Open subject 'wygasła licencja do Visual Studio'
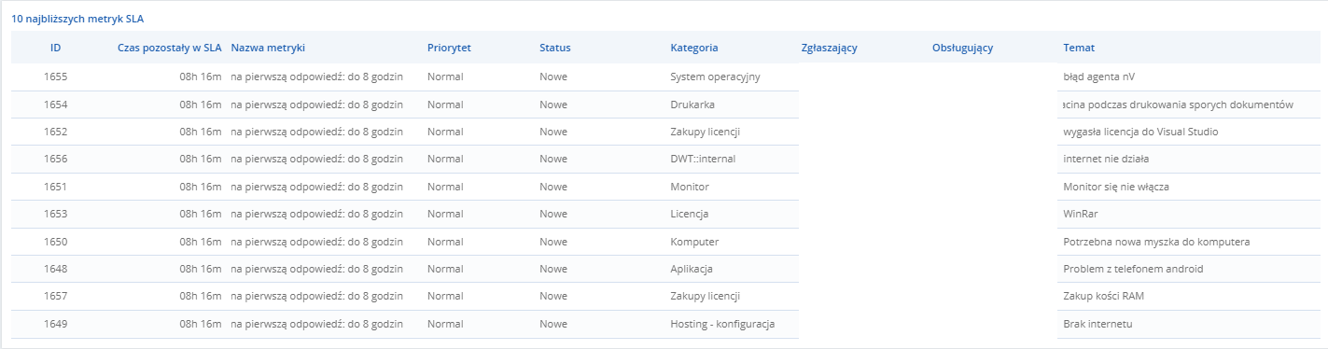Screen dimensions: 1328x349 [x=1140, y=132]
